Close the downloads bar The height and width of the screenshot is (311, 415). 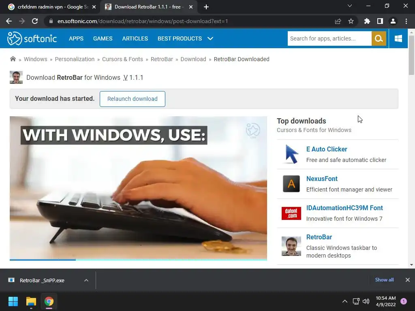[408, 280]
